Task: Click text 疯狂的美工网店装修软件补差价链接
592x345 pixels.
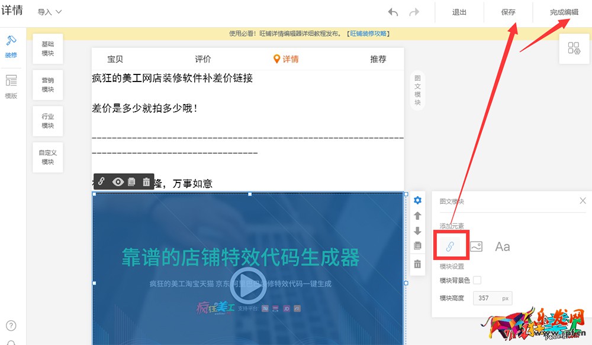Action: (x=172, y=78)
